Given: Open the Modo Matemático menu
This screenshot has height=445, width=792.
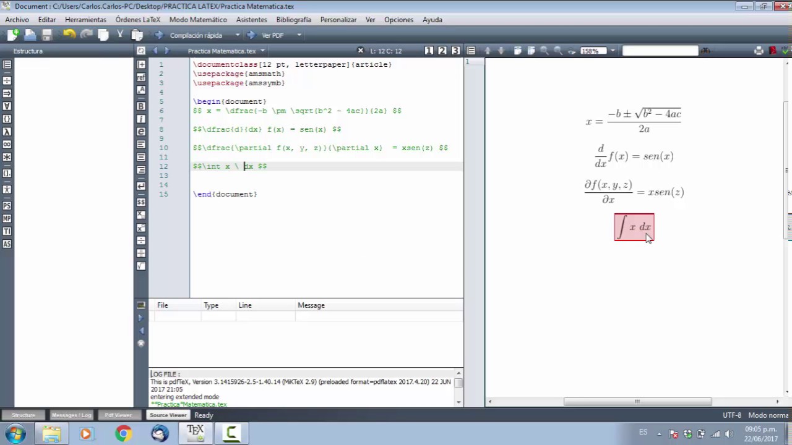Looking at the screenshot, I should (x=198, y=20).
